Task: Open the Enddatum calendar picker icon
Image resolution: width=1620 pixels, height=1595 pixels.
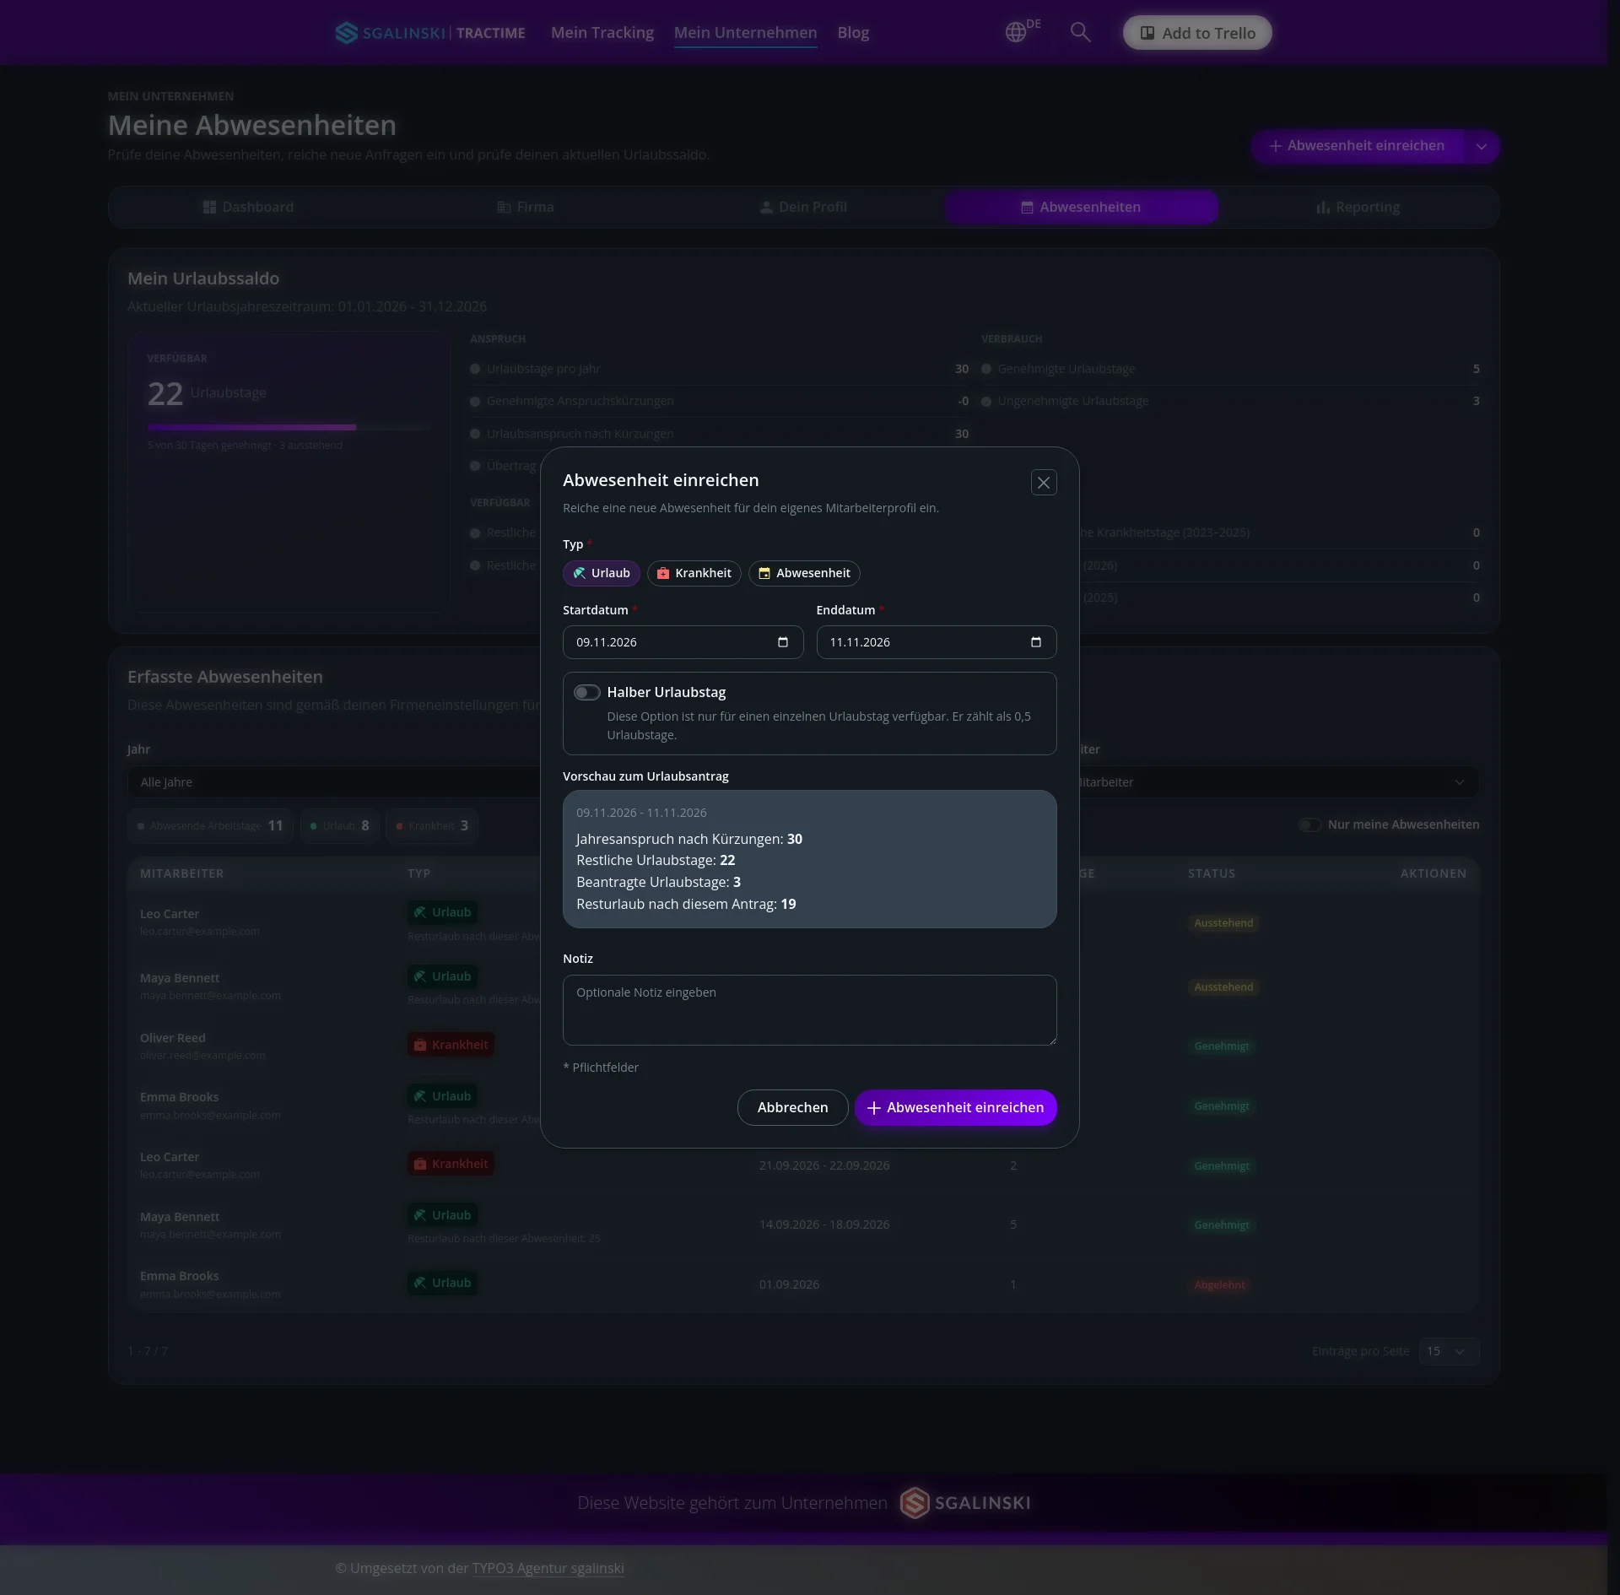Action: [x=1036, y=642]
